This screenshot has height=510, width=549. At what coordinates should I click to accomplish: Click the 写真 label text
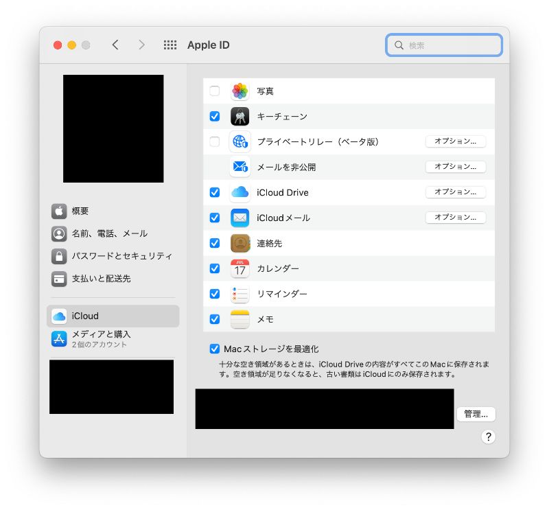click(x=265, y=91)
